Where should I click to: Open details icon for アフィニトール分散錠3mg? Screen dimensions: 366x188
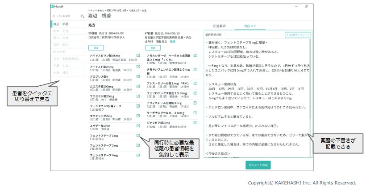pos(195,103)
